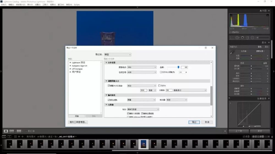Show the top module picker arrow
Screen dimensions: 275x154
point(137,7)
